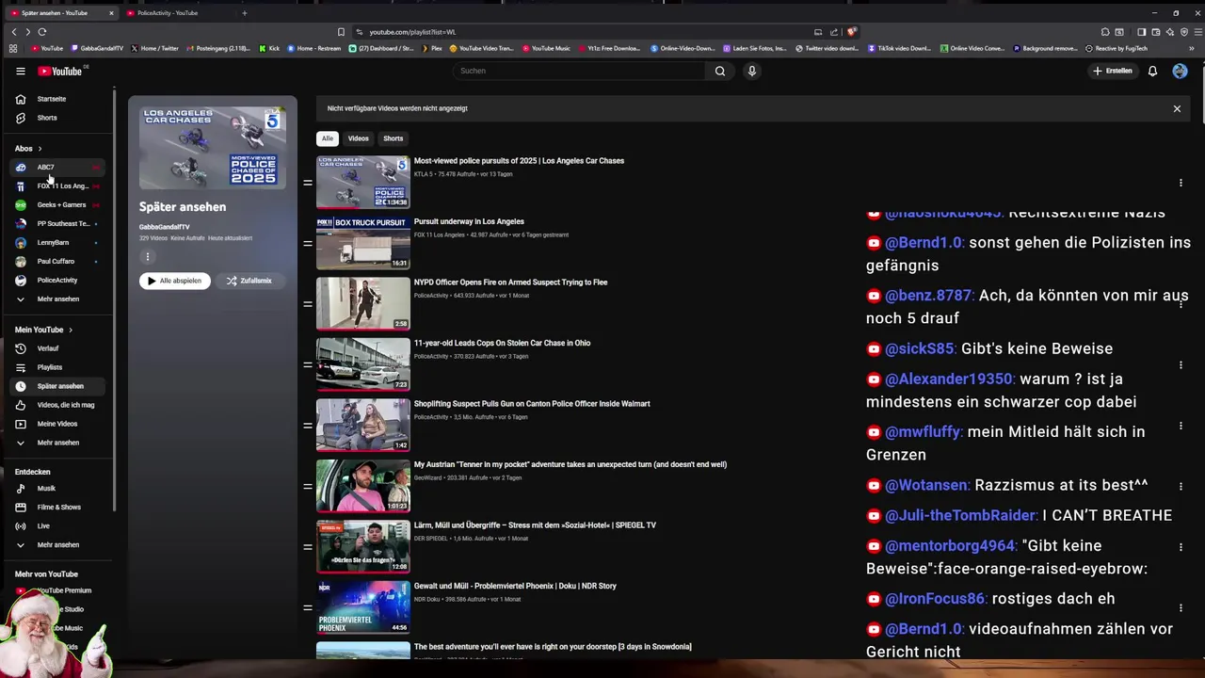Viewport: 1205px width, 678px height.
Task: Open Meine Videos in sidebar
Action: (56, 424)
